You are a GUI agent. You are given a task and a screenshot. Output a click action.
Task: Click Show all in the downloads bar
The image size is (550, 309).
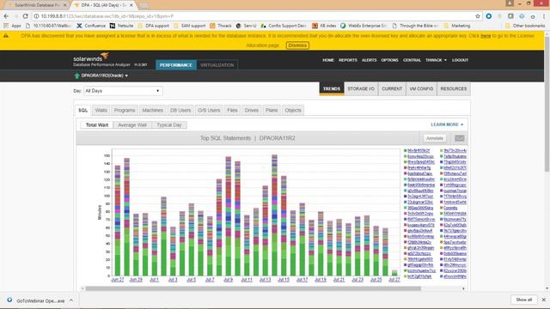523,300
